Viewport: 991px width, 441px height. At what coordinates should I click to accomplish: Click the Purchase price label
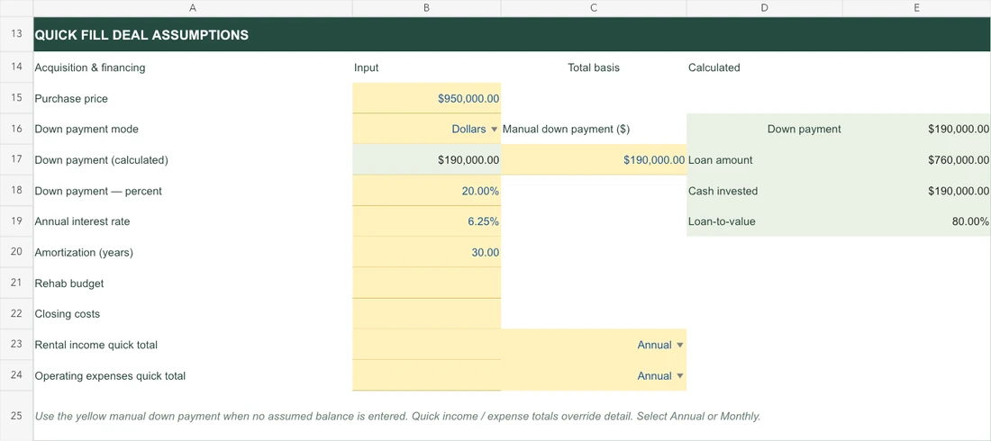(71, 99)
